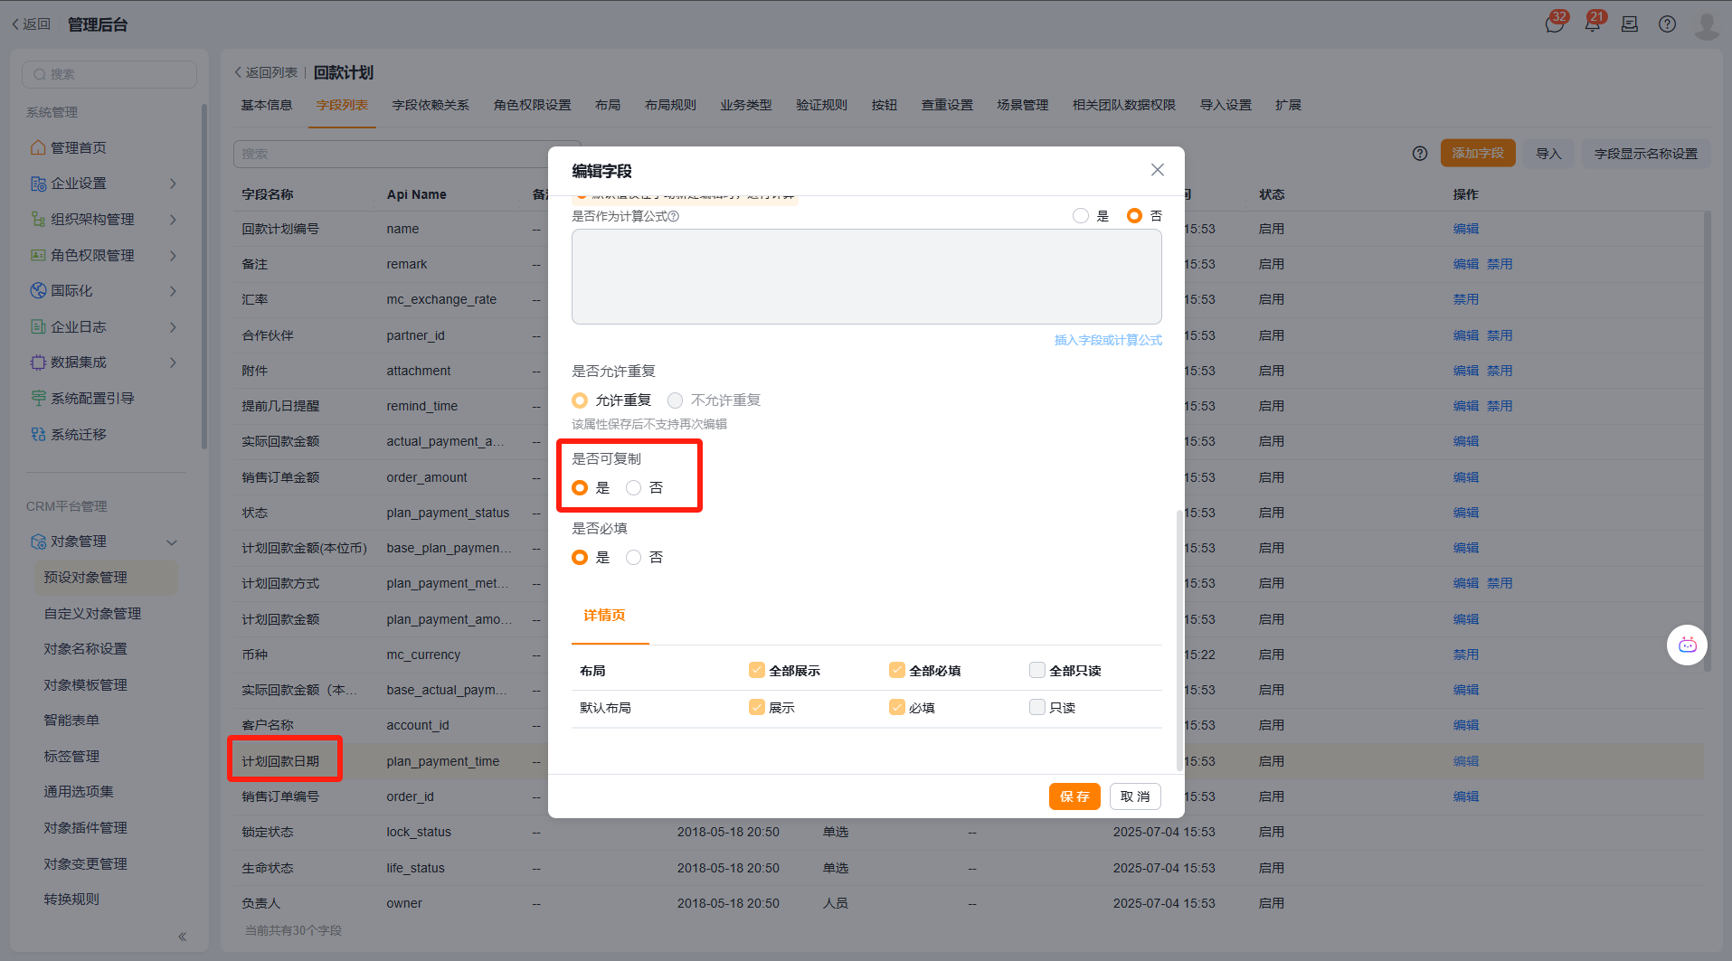This screenshot has height=961, width=1732.
Task: Click the 系统配置引导 sidebar icon
Action: pos(38,398)
